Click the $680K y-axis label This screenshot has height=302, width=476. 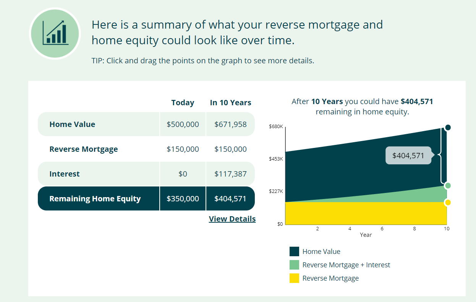tap(276, 127)
